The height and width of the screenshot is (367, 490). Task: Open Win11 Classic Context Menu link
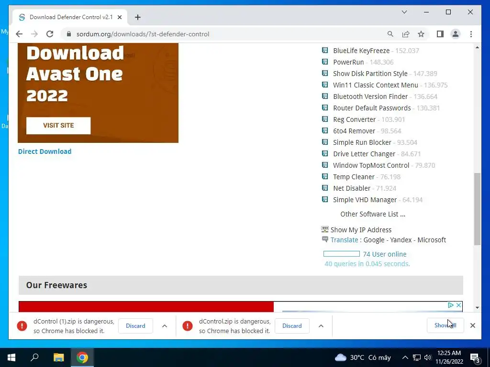[376, 85]
